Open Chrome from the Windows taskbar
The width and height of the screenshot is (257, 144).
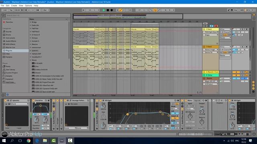click(29, 140)
